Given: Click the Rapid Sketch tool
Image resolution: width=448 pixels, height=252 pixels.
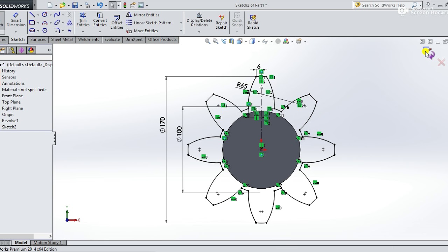Looking at the screenshot, I should pos(253,22).
